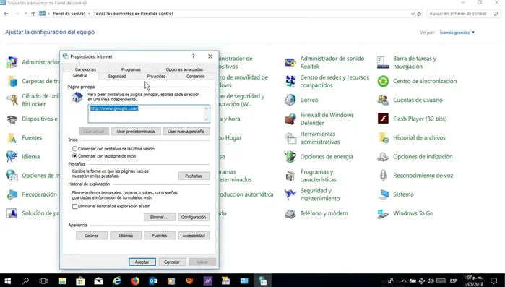Click the dialog help question mark
Screen dimensions: 505x287
[x=194, y=56]
